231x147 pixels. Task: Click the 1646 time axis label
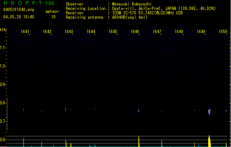click(135, 32)
